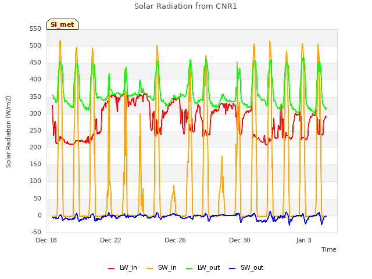Click the red LW_in legend color marker
Screen dimensions: 372x279
click(x=111, y=269)
